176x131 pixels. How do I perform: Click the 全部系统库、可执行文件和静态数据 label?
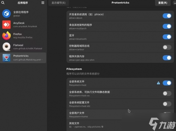[89, 92]
